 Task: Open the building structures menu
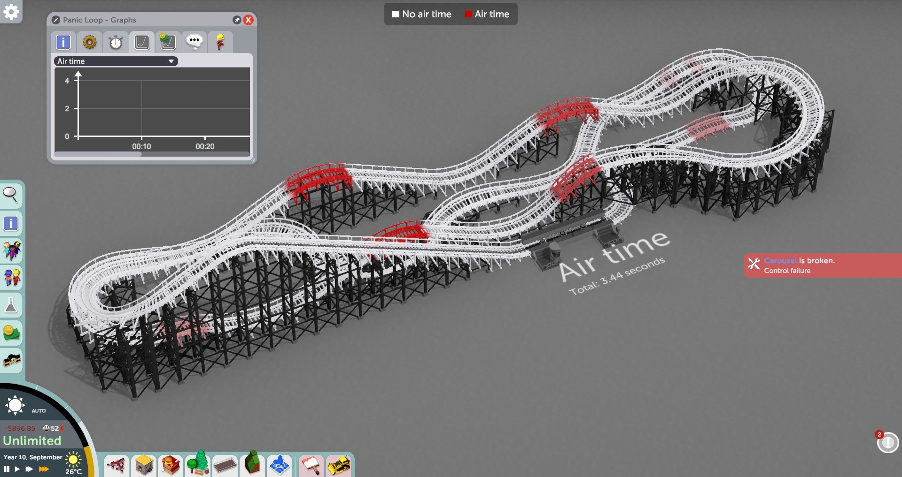pos(144,465)
